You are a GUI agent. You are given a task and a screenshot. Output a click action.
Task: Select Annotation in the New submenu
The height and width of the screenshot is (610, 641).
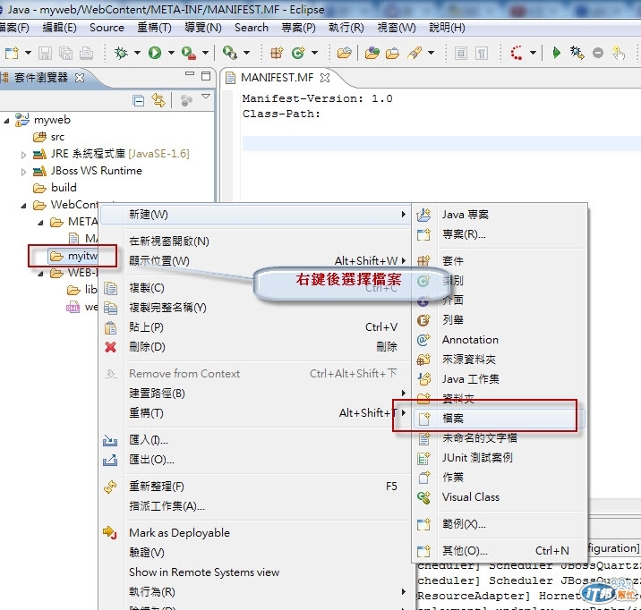pos(500,340)
